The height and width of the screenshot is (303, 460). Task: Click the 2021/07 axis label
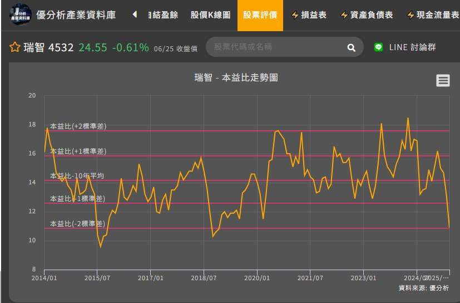click(x=310, y=278)
